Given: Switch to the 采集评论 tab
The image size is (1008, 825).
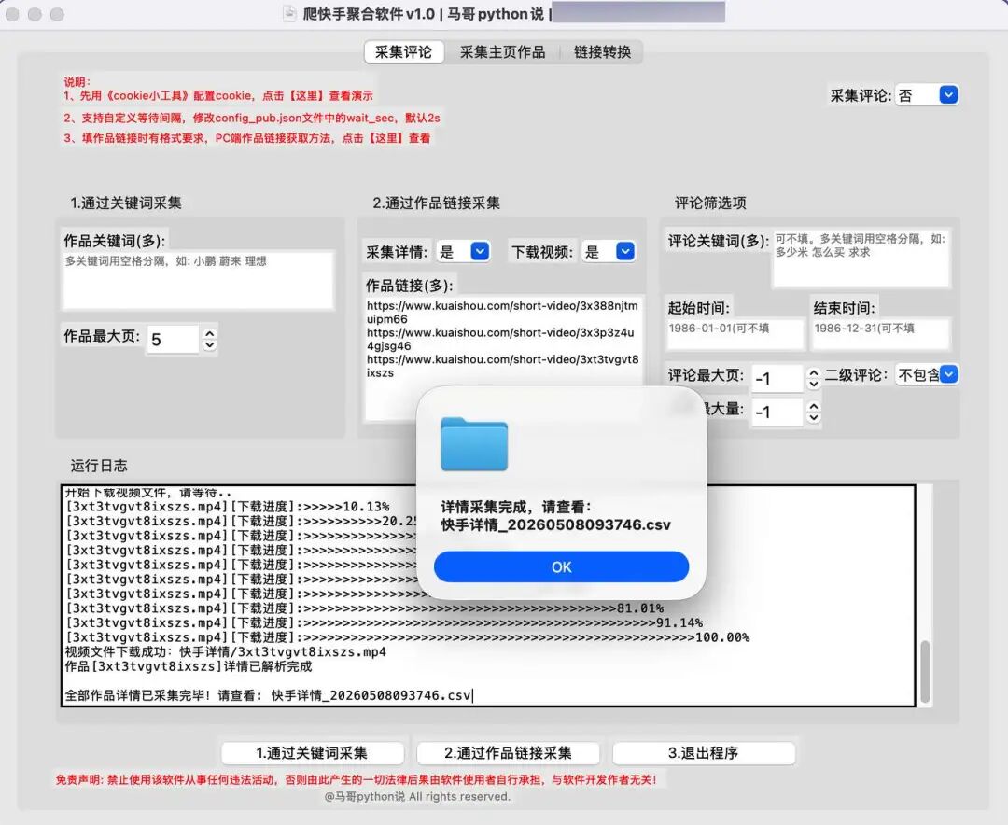Looking at the screenshot, I should (404, 52).
